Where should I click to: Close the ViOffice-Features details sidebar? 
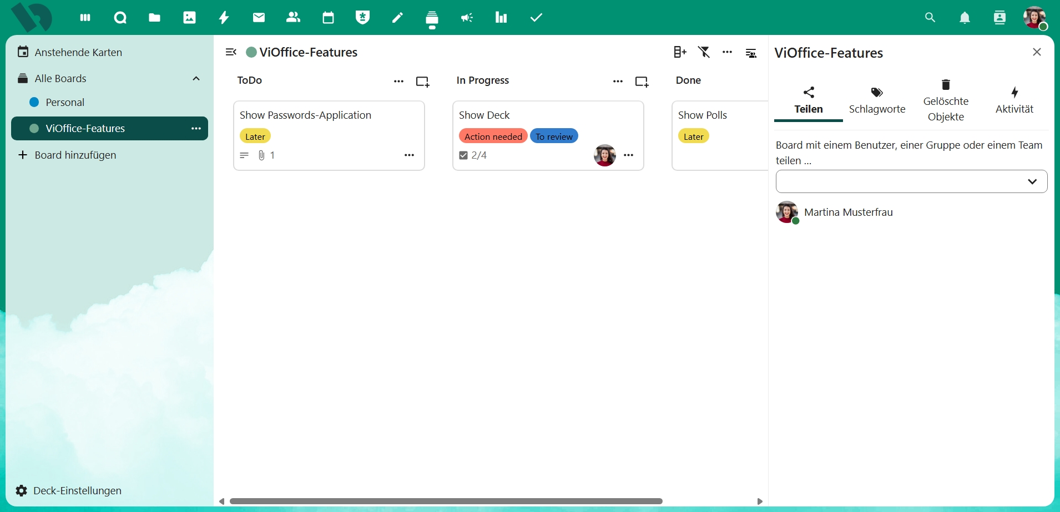pyautogui.click(x=1037, y=52)
